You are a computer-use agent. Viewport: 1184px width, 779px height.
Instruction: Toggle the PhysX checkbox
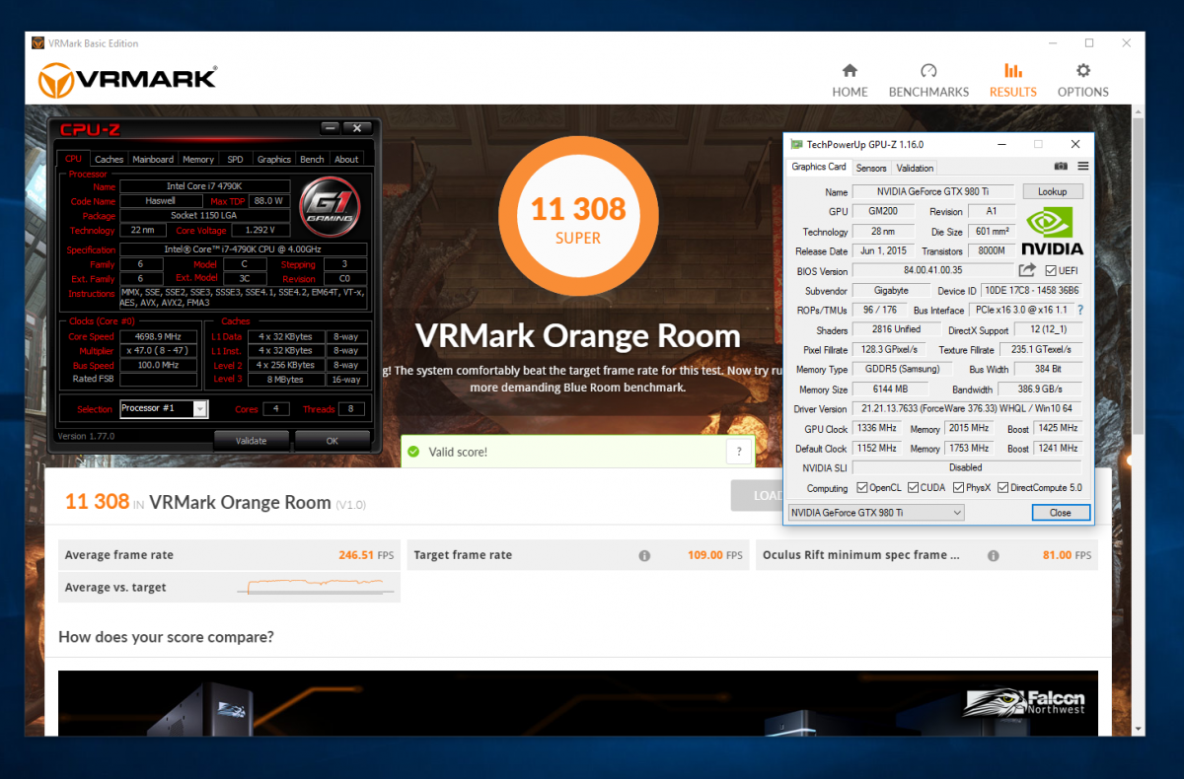958,487
